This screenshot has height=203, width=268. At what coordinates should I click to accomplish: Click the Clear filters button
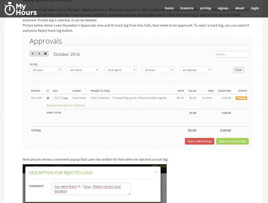(239, 70)
